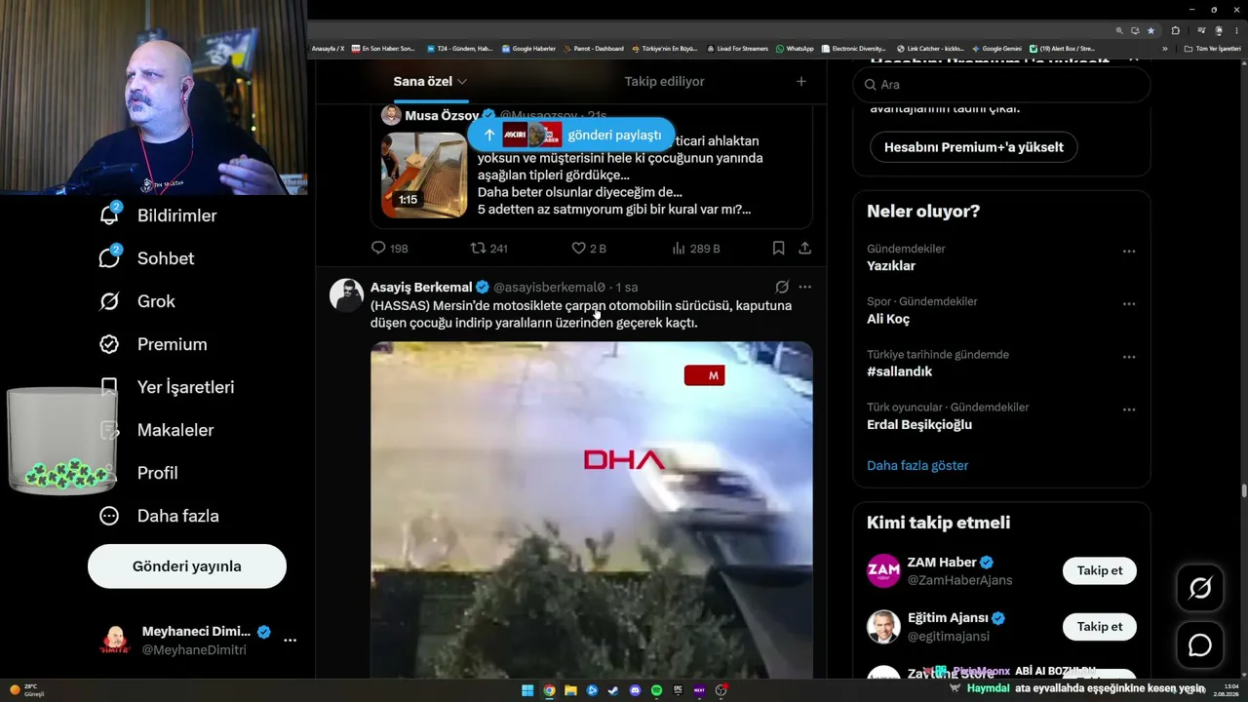Share the Musa Özsoy post

804,249
